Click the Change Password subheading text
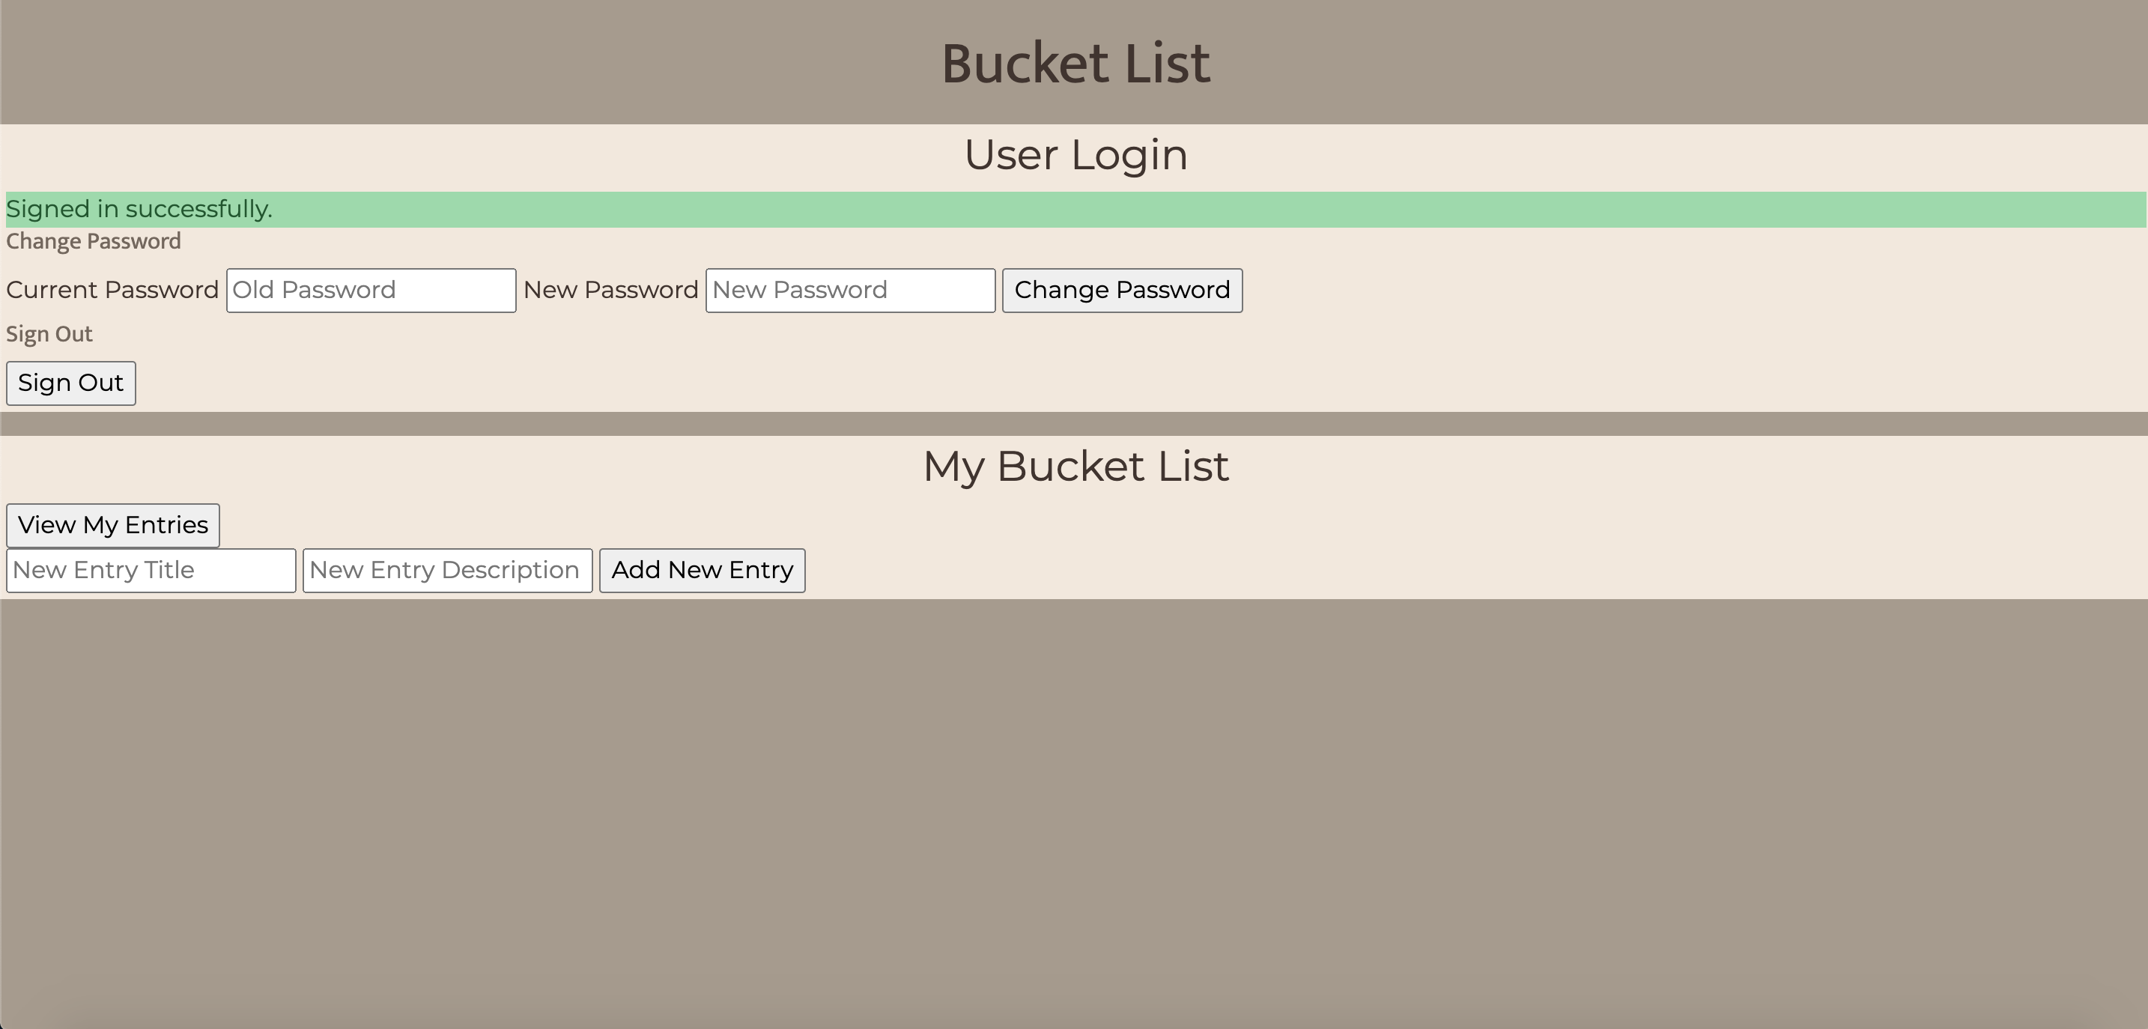The height and width of the screenshot is (1029, 2148). (94, 242)
